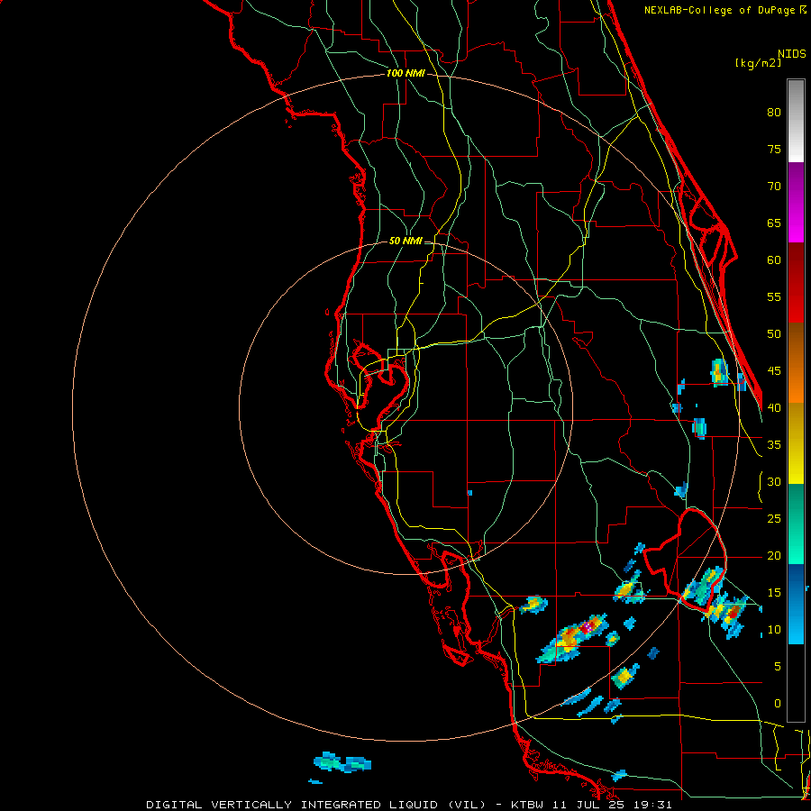Click the 20 value on the color scale
The height and width of the screenshot is (811, 811).
point(774,555)
